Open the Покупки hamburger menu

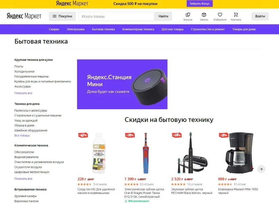pyautogui.click(x=62, y=16)
